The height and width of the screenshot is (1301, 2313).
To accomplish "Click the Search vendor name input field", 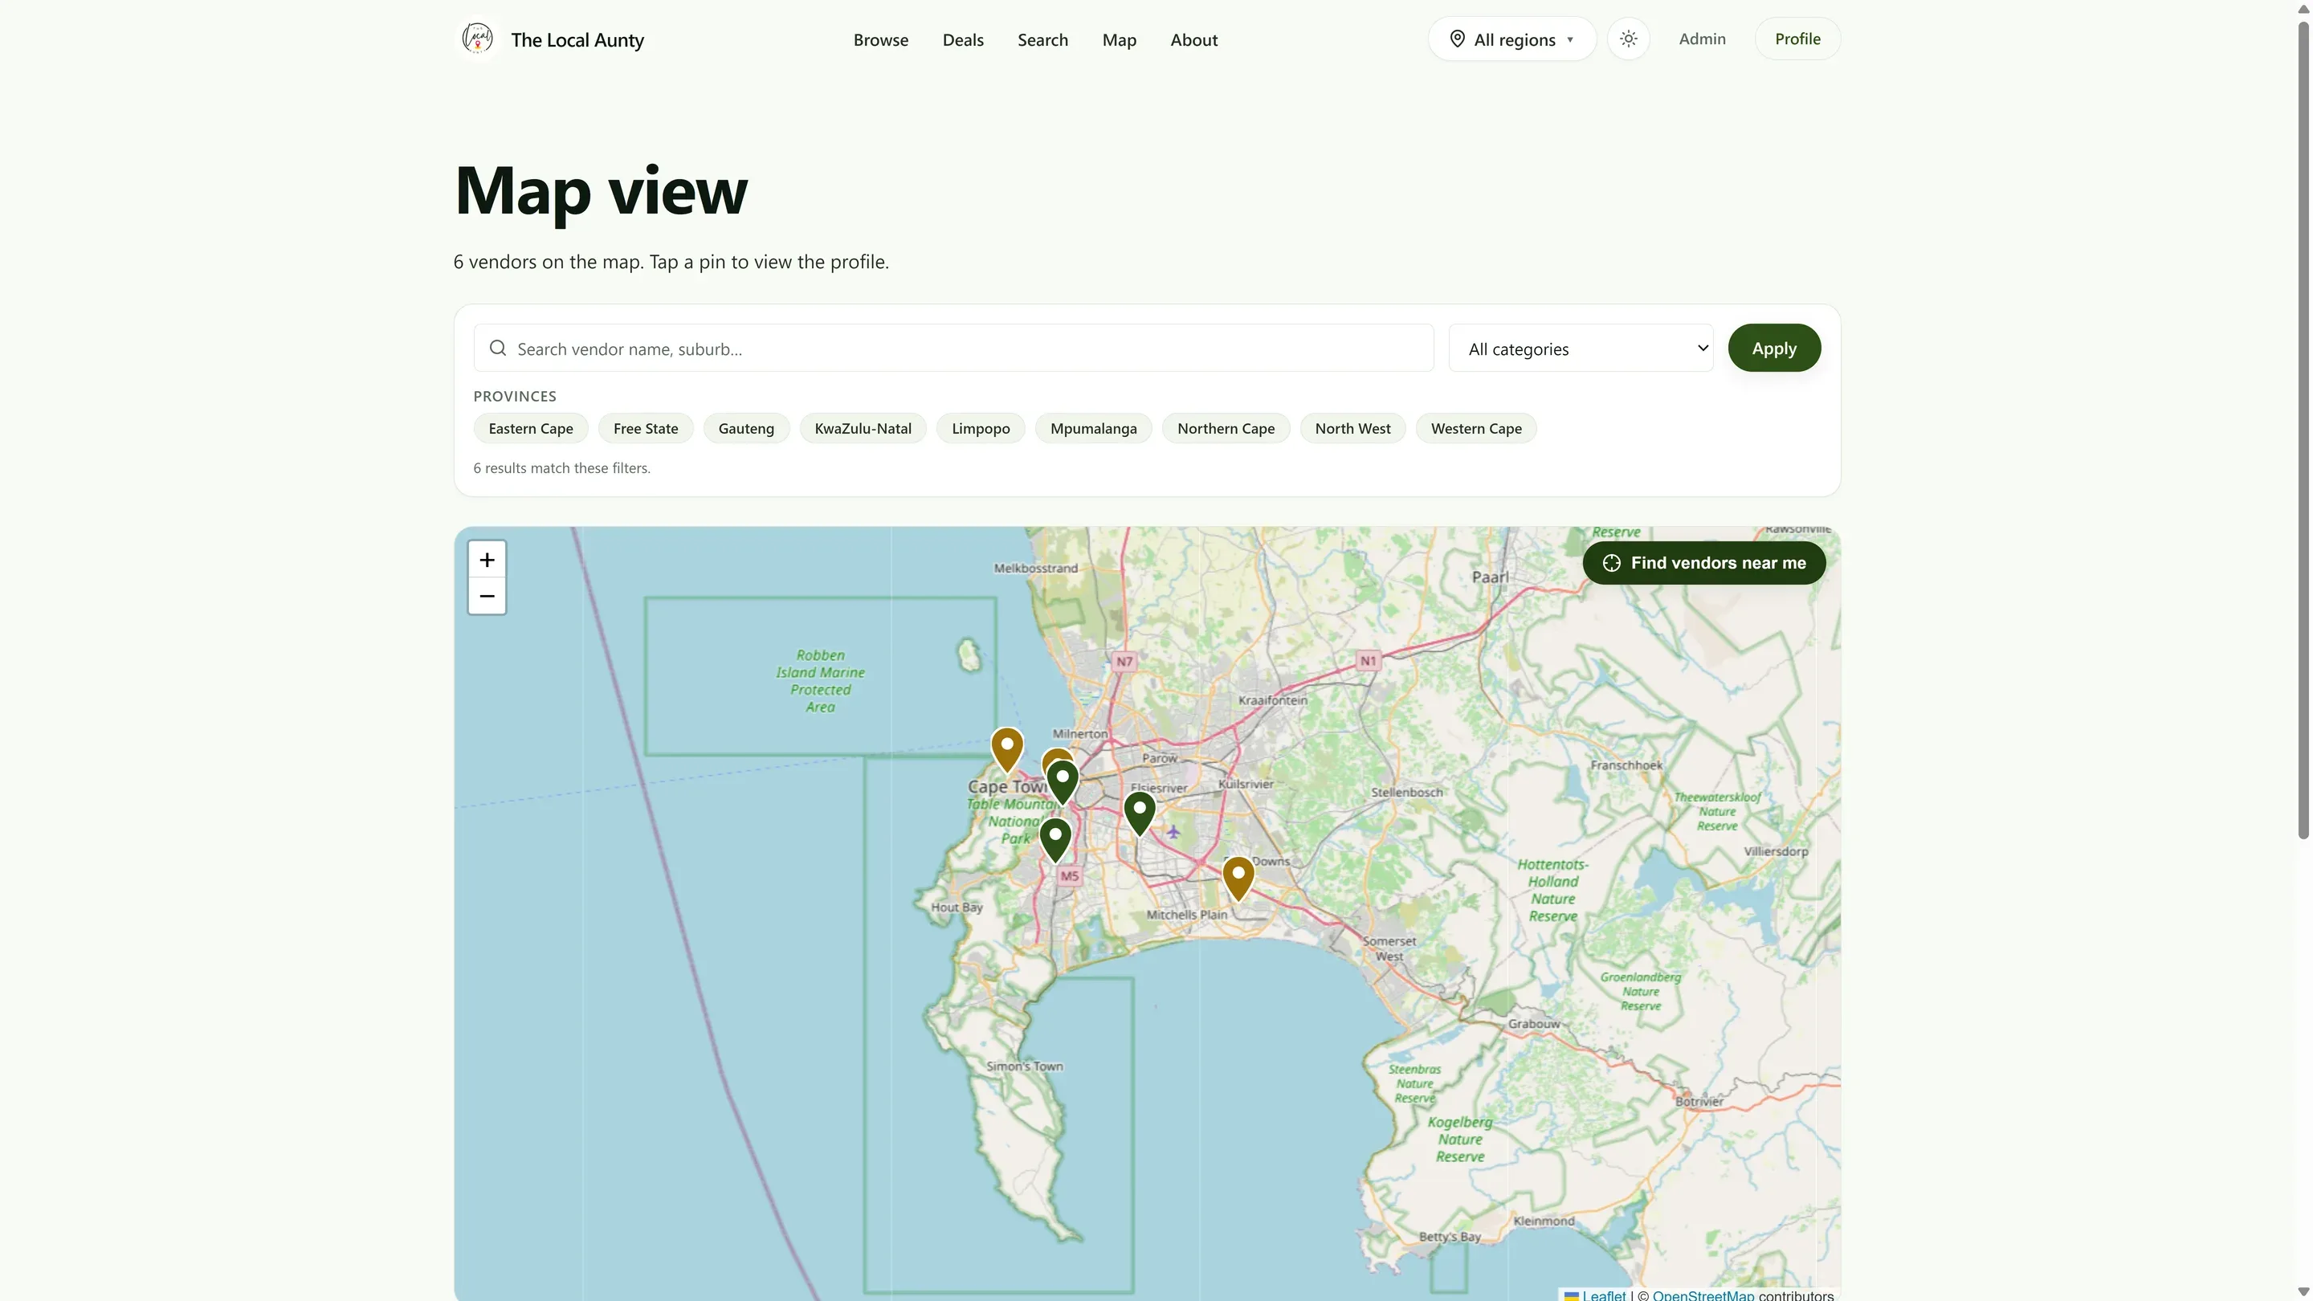I will (x=953, y=349).
